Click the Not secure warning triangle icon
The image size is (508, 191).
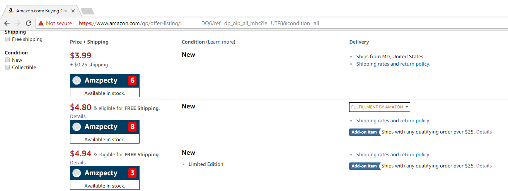pos(41,24)
